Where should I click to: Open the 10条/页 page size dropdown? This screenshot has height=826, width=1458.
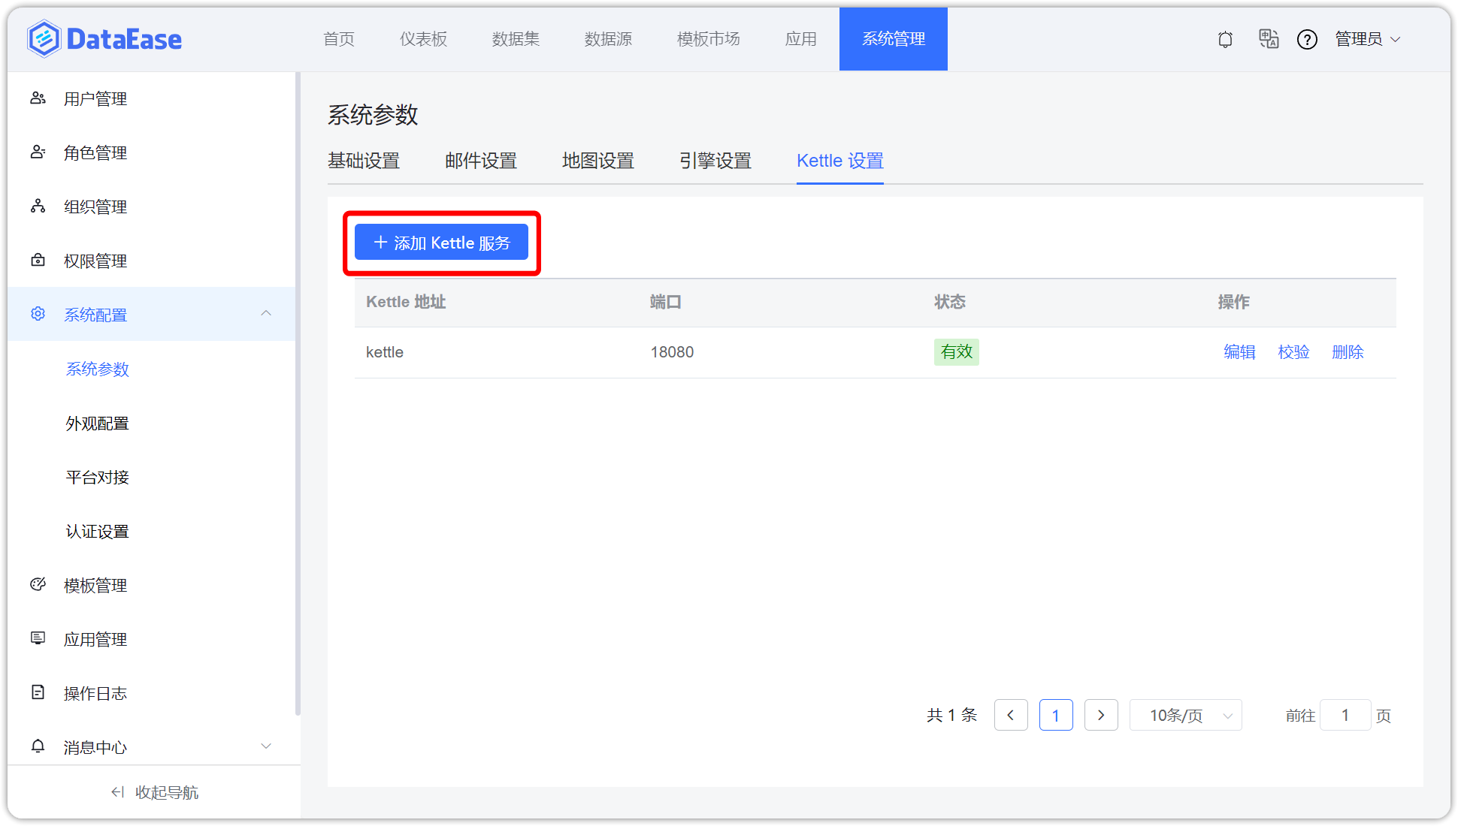coord(1185,715)
